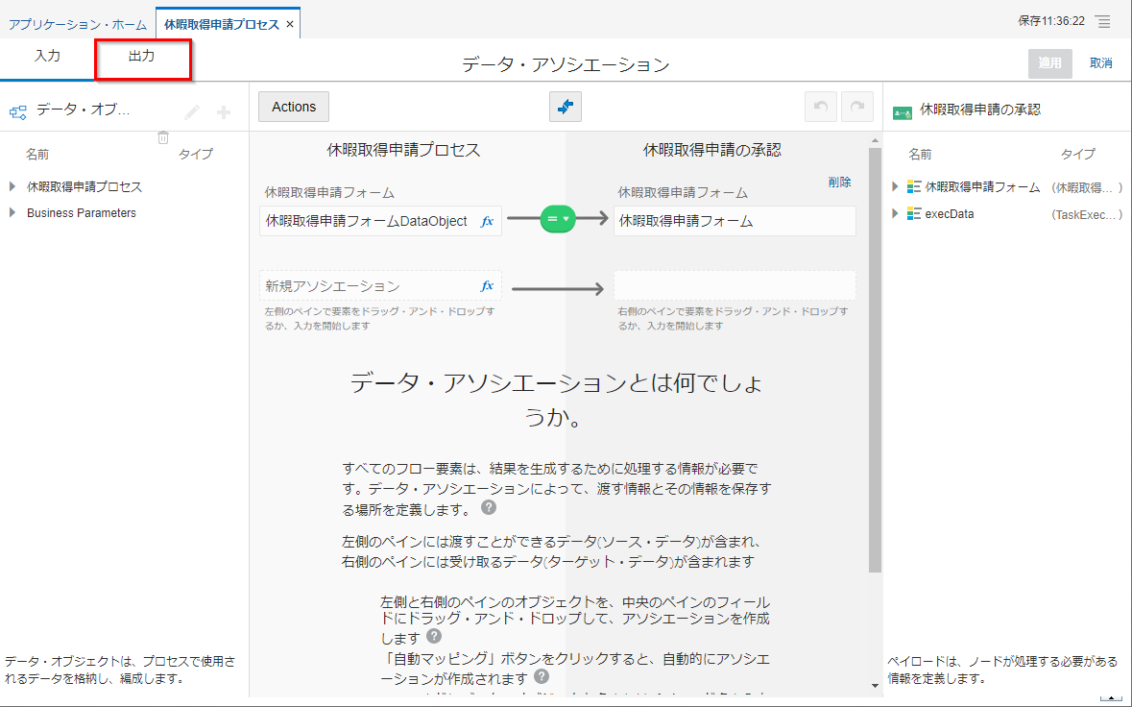Click the undo arrow icon
This screenshot has height=707, width=1132.
(x=820, y=107)
